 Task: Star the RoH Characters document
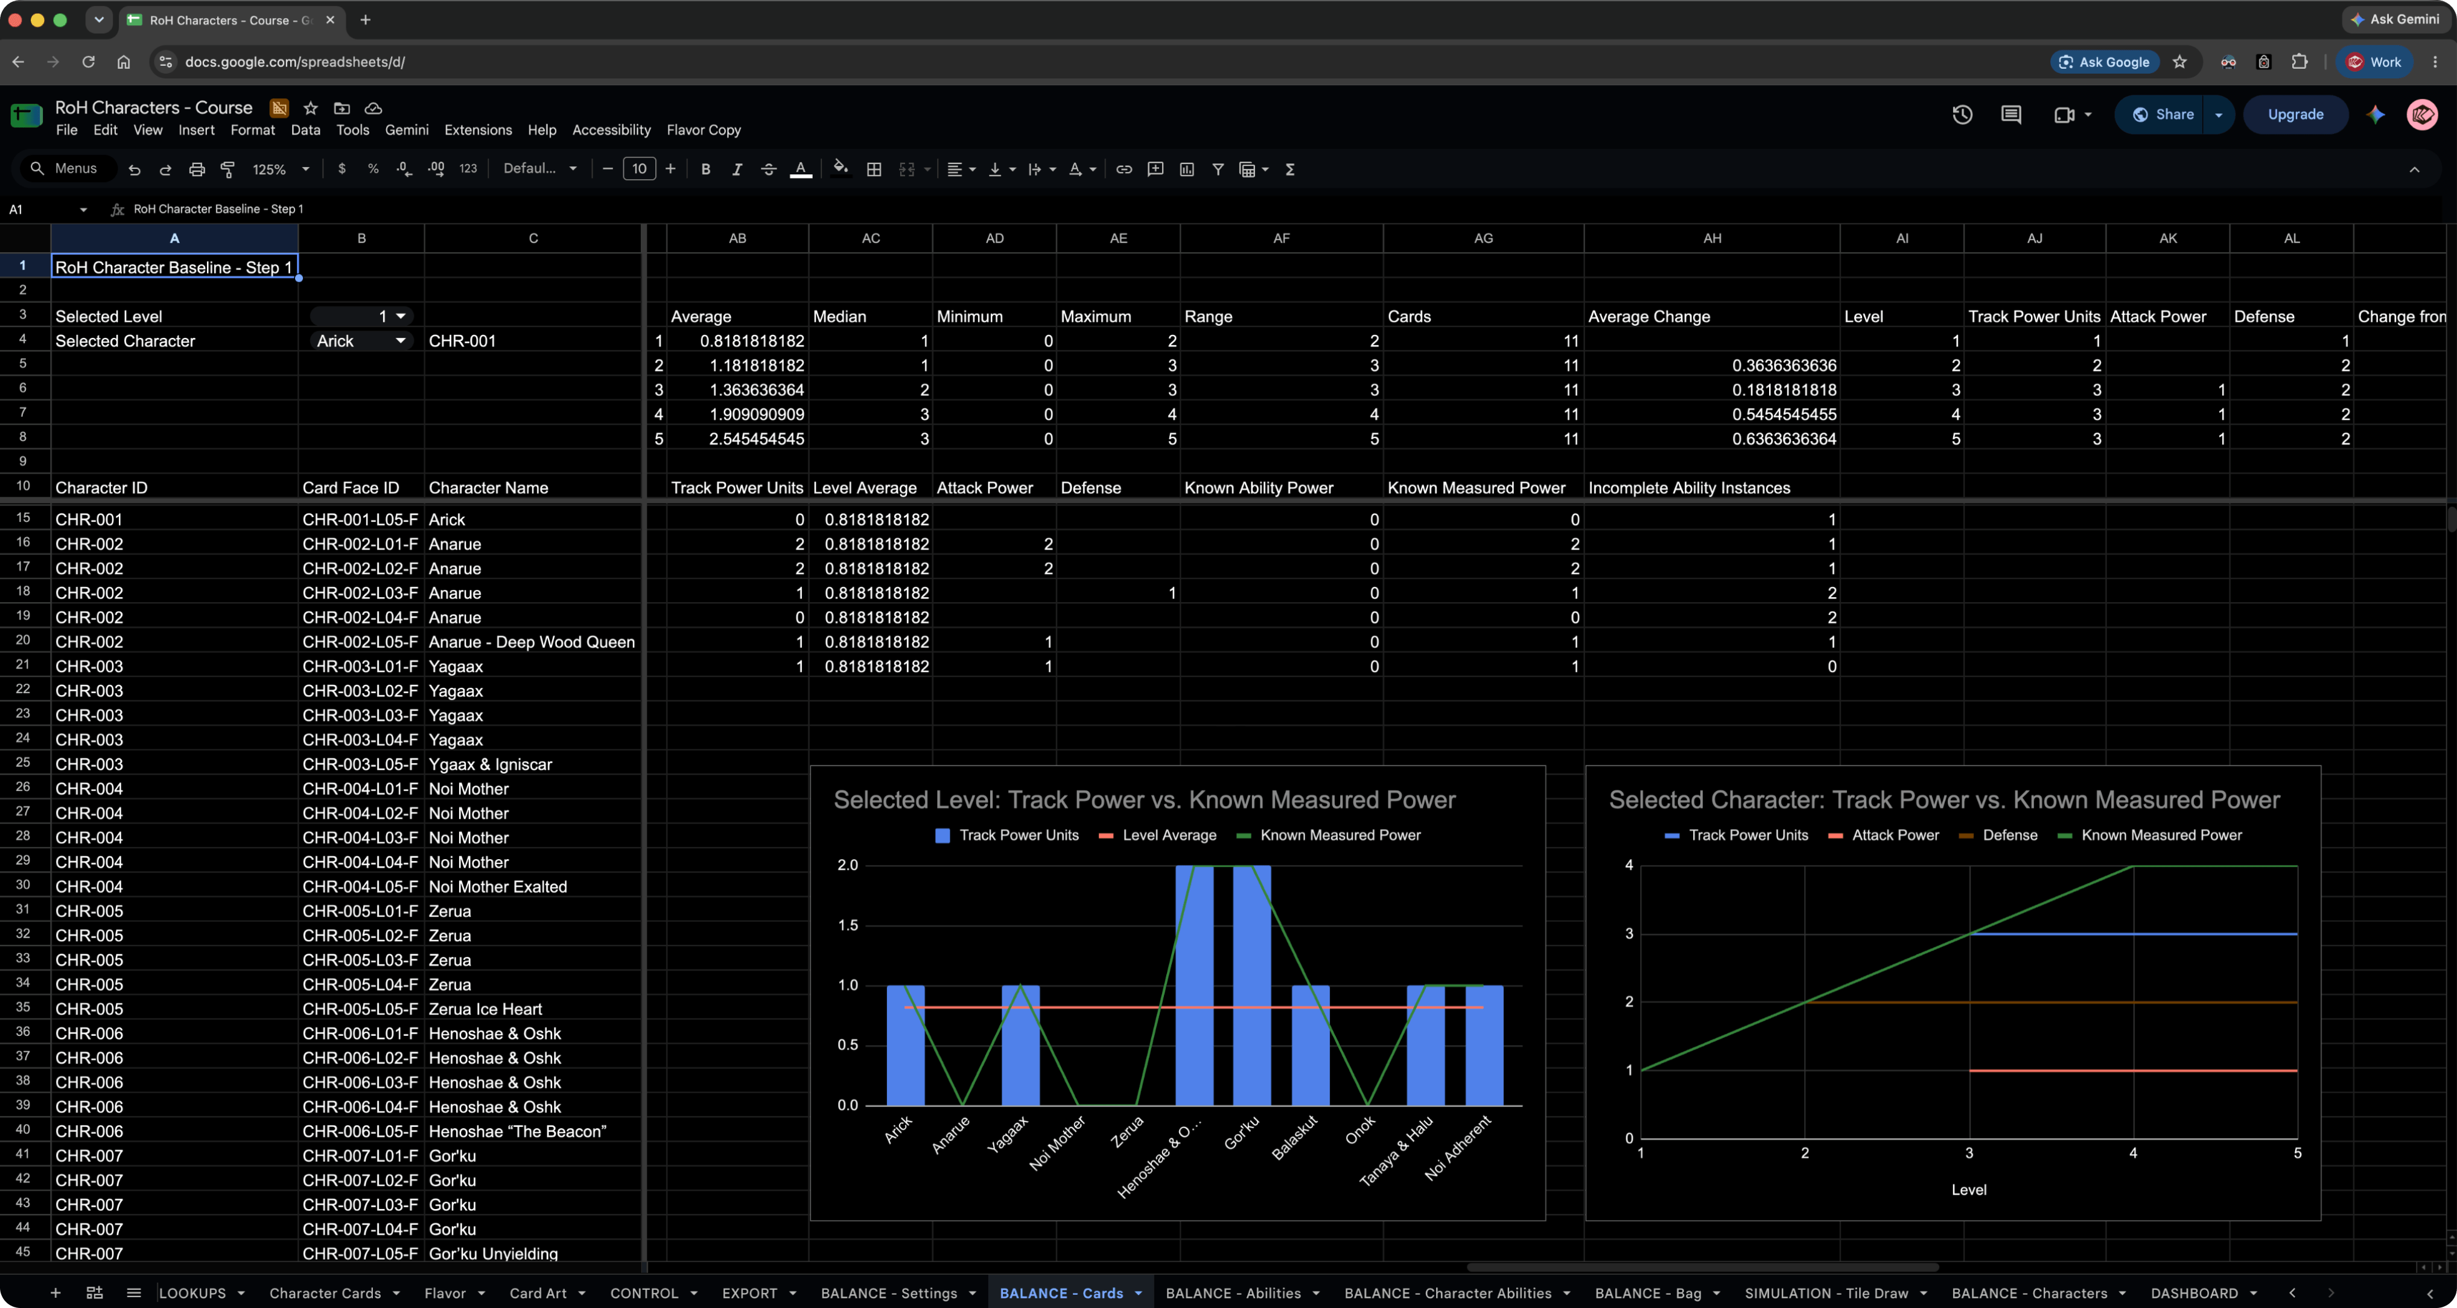pos(310,108)
